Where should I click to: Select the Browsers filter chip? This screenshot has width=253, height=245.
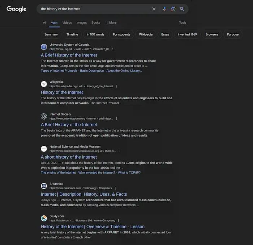pos(212,34)
